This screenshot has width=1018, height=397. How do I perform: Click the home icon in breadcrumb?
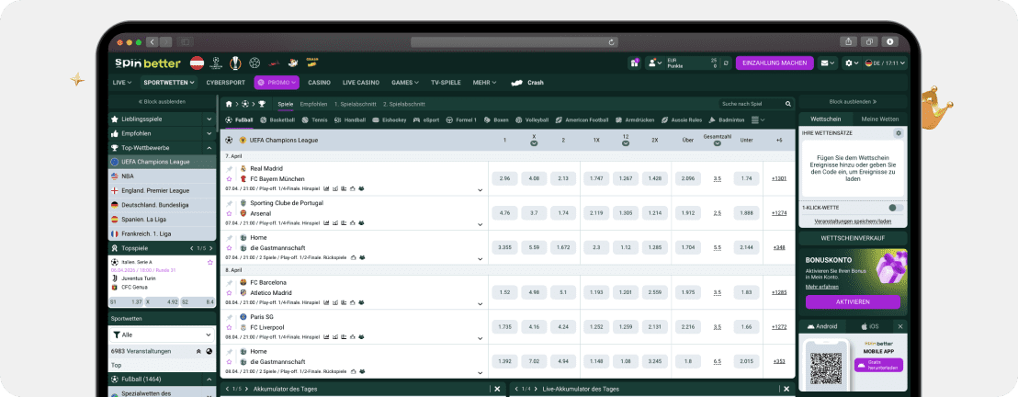tap(230, 105)
